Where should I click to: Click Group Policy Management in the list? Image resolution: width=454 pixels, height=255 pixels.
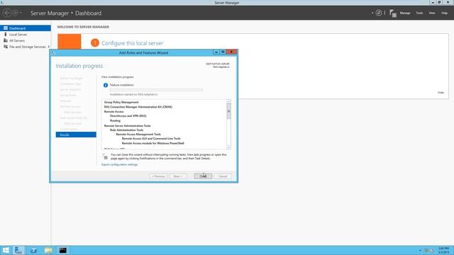coord(121,102)
